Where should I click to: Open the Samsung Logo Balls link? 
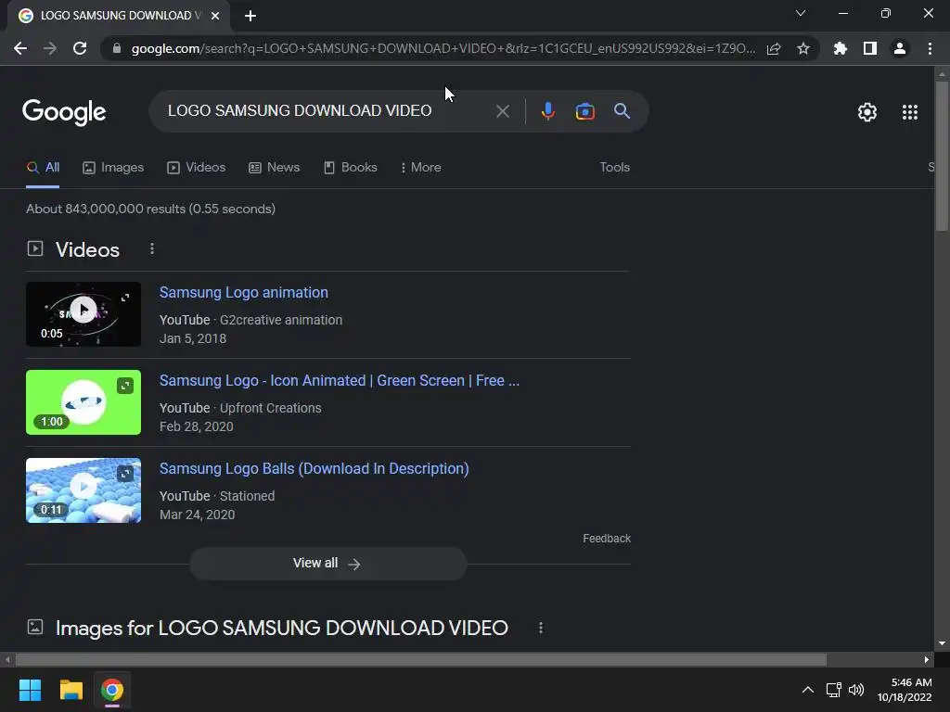[314, 468]
